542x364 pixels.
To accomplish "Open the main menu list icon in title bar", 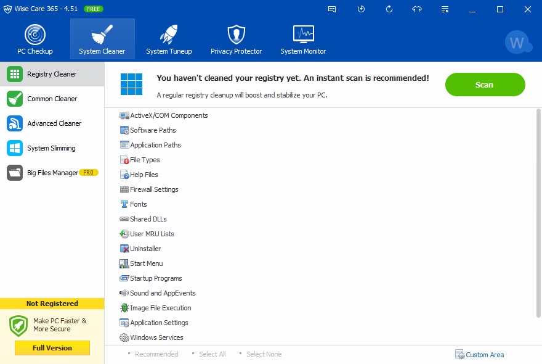I will tap(445, 9).
